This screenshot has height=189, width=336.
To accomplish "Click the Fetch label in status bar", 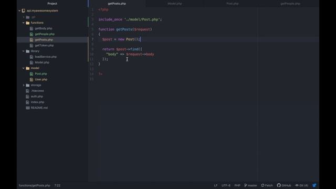I will 269,185.
